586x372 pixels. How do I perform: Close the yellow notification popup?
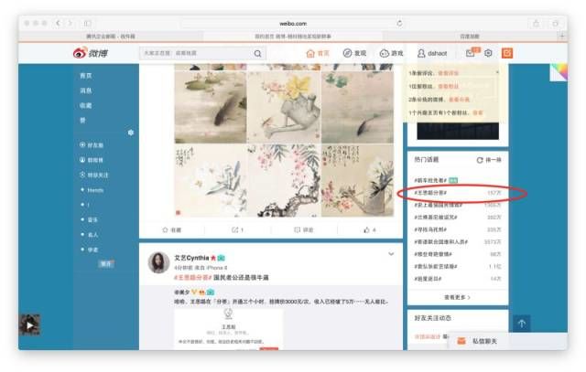point(497,72)
